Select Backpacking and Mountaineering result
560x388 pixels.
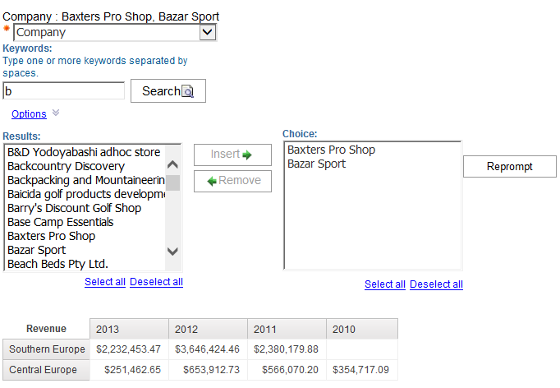[85, 180]
